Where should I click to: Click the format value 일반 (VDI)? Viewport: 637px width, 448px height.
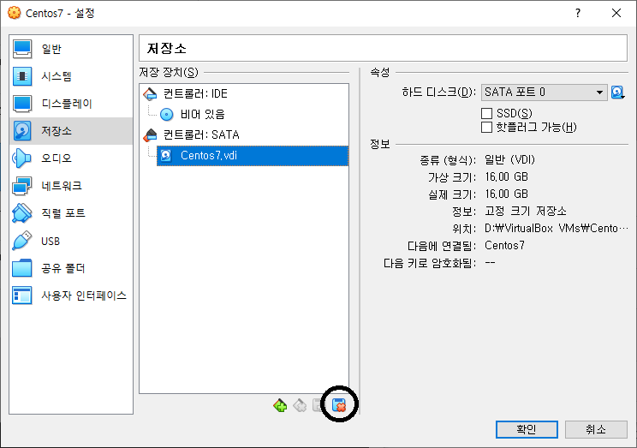[509, 160]
